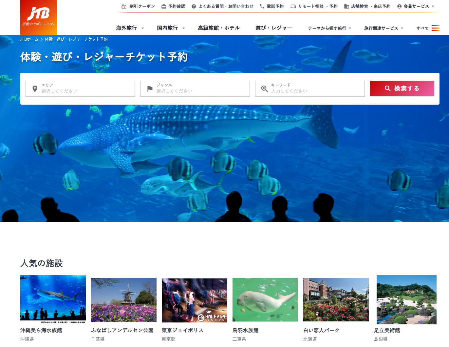Click the question mark FAQ icon

(194, 6)
